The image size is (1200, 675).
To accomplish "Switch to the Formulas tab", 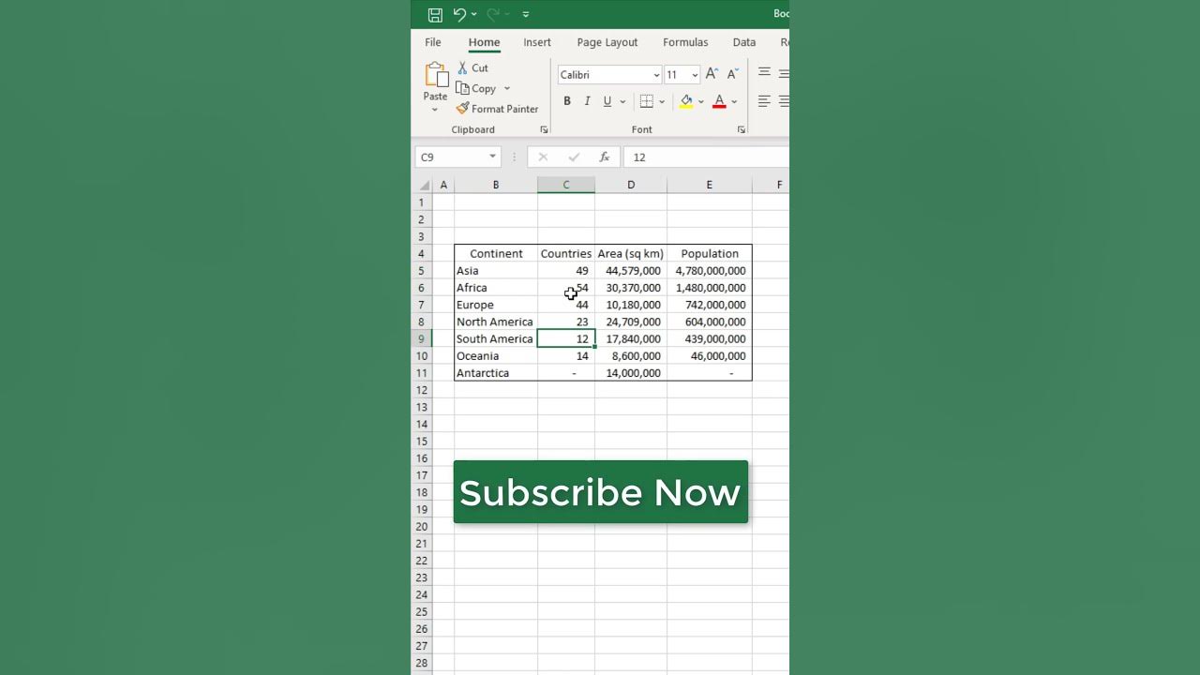I will tap(685, 42).
